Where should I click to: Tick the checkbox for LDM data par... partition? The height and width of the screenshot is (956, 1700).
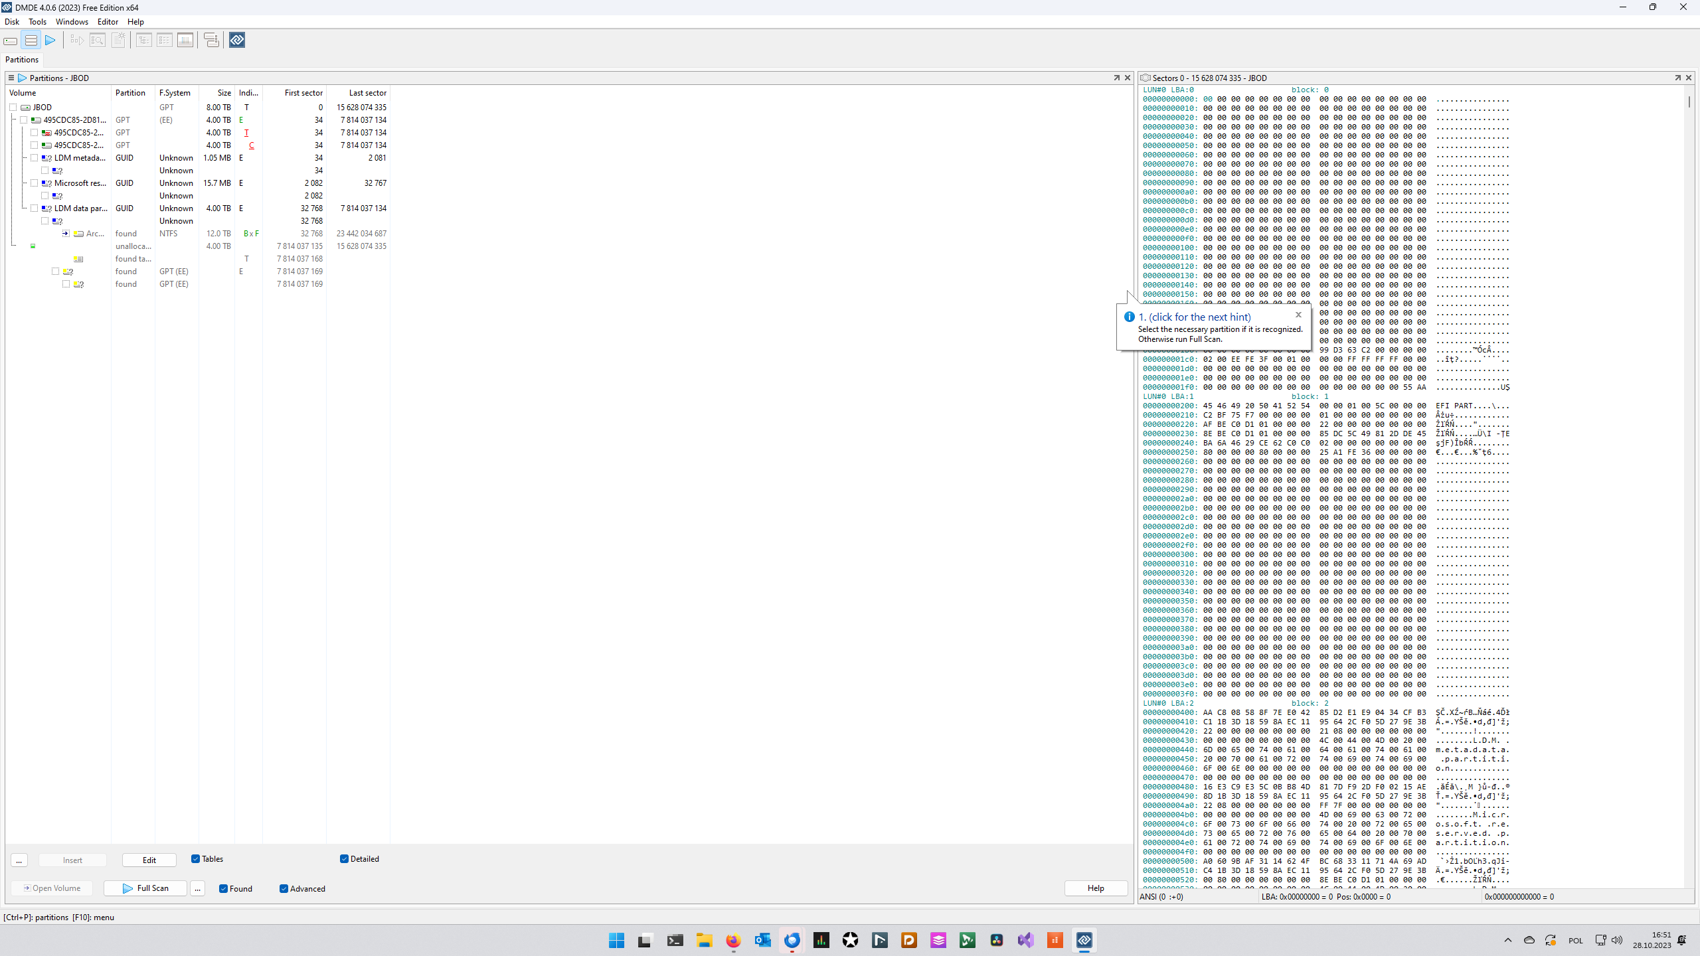coord(35,208)
